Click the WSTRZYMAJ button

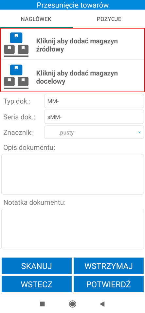(109, 266)
